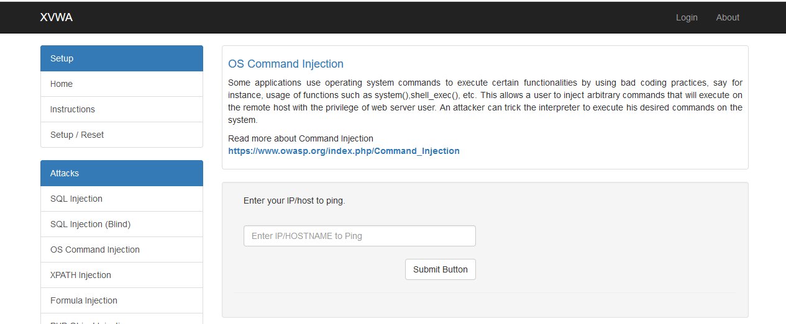
Task: Focus the IP/HOSTNAME to Ping field
Action: [360, 236]
